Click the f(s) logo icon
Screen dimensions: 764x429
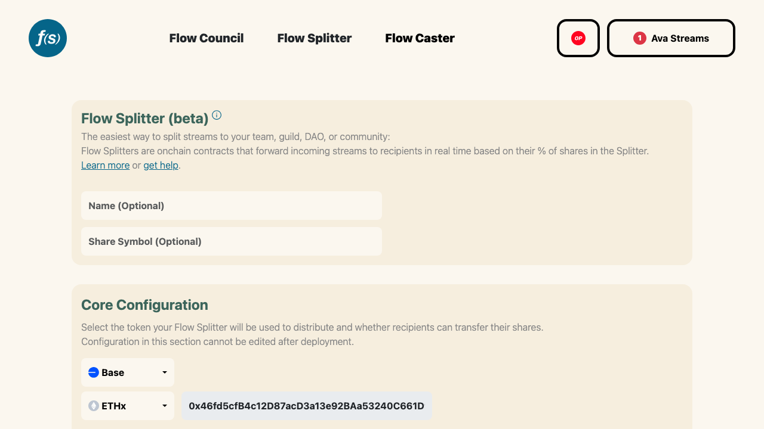coord(48,38)
